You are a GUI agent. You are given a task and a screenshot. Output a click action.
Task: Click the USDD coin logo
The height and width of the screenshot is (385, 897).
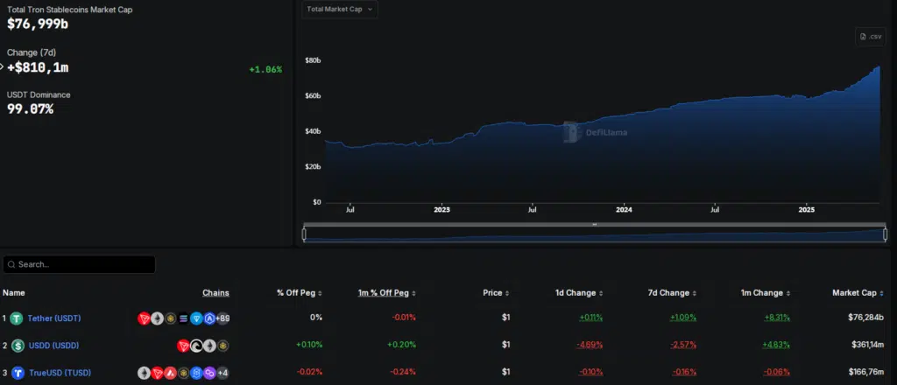coord(17,346)
